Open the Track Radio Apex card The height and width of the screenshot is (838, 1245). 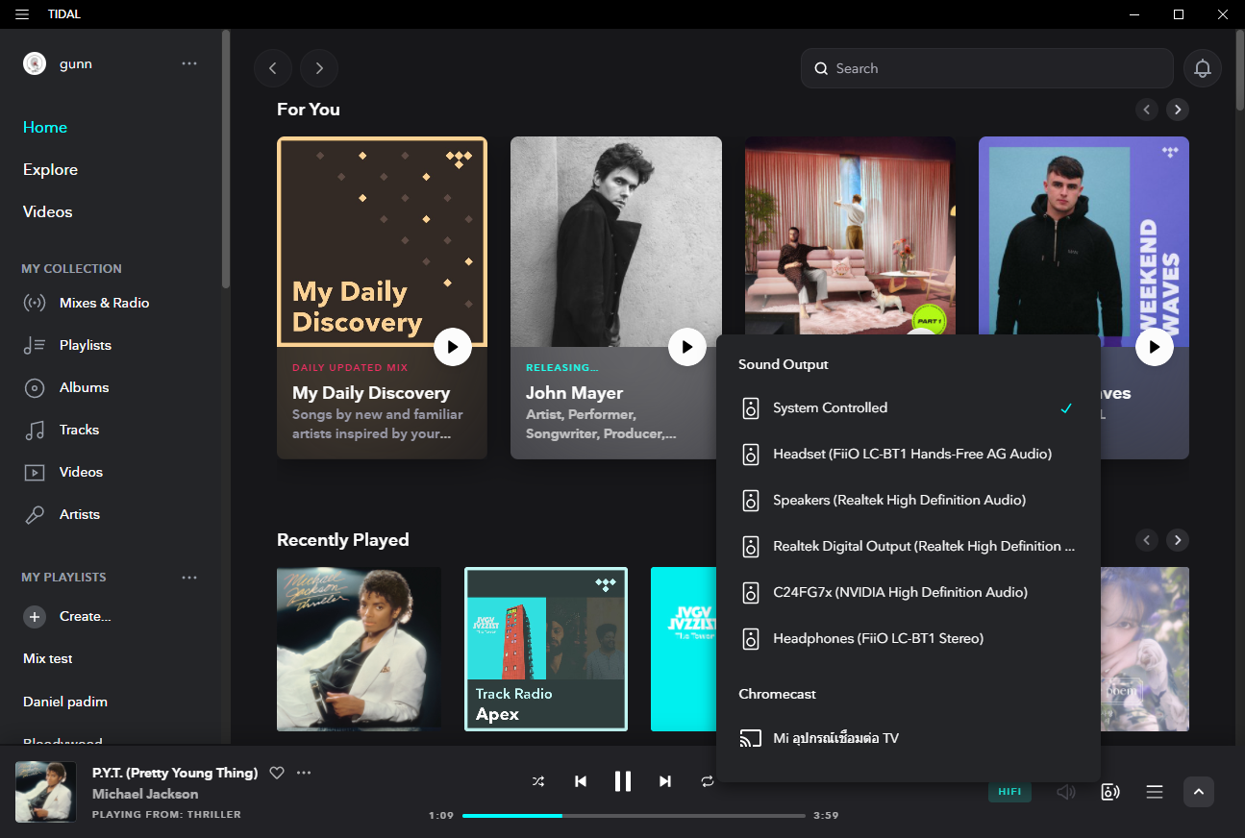[x=546, y=649]
